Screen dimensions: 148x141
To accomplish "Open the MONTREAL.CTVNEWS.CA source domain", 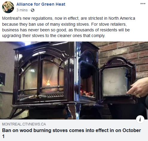I will 24,124.
